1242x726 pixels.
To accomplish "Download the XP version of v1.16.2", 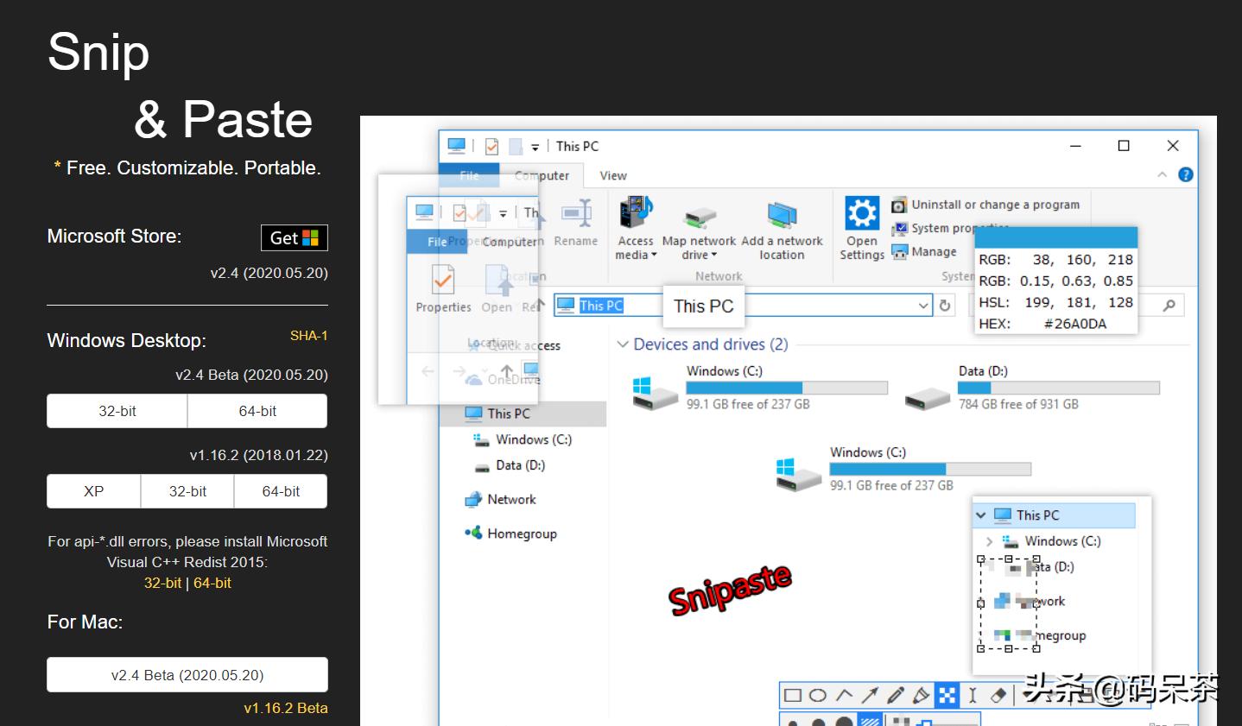I will click(x=93, y=491).
